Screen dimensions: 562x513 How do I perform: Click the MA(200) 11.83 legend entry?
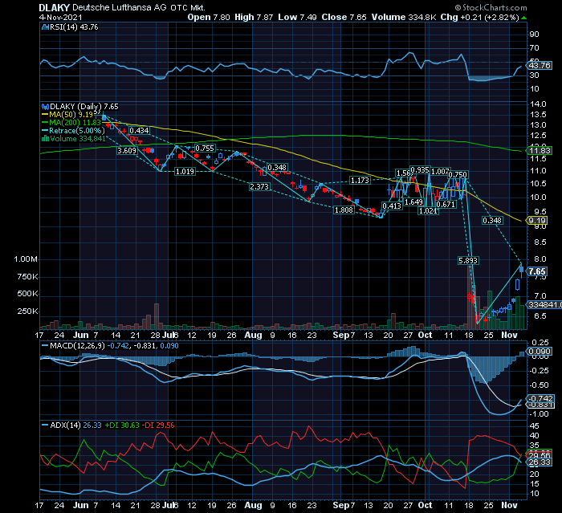pyautogui.click(x=75, y=123)
